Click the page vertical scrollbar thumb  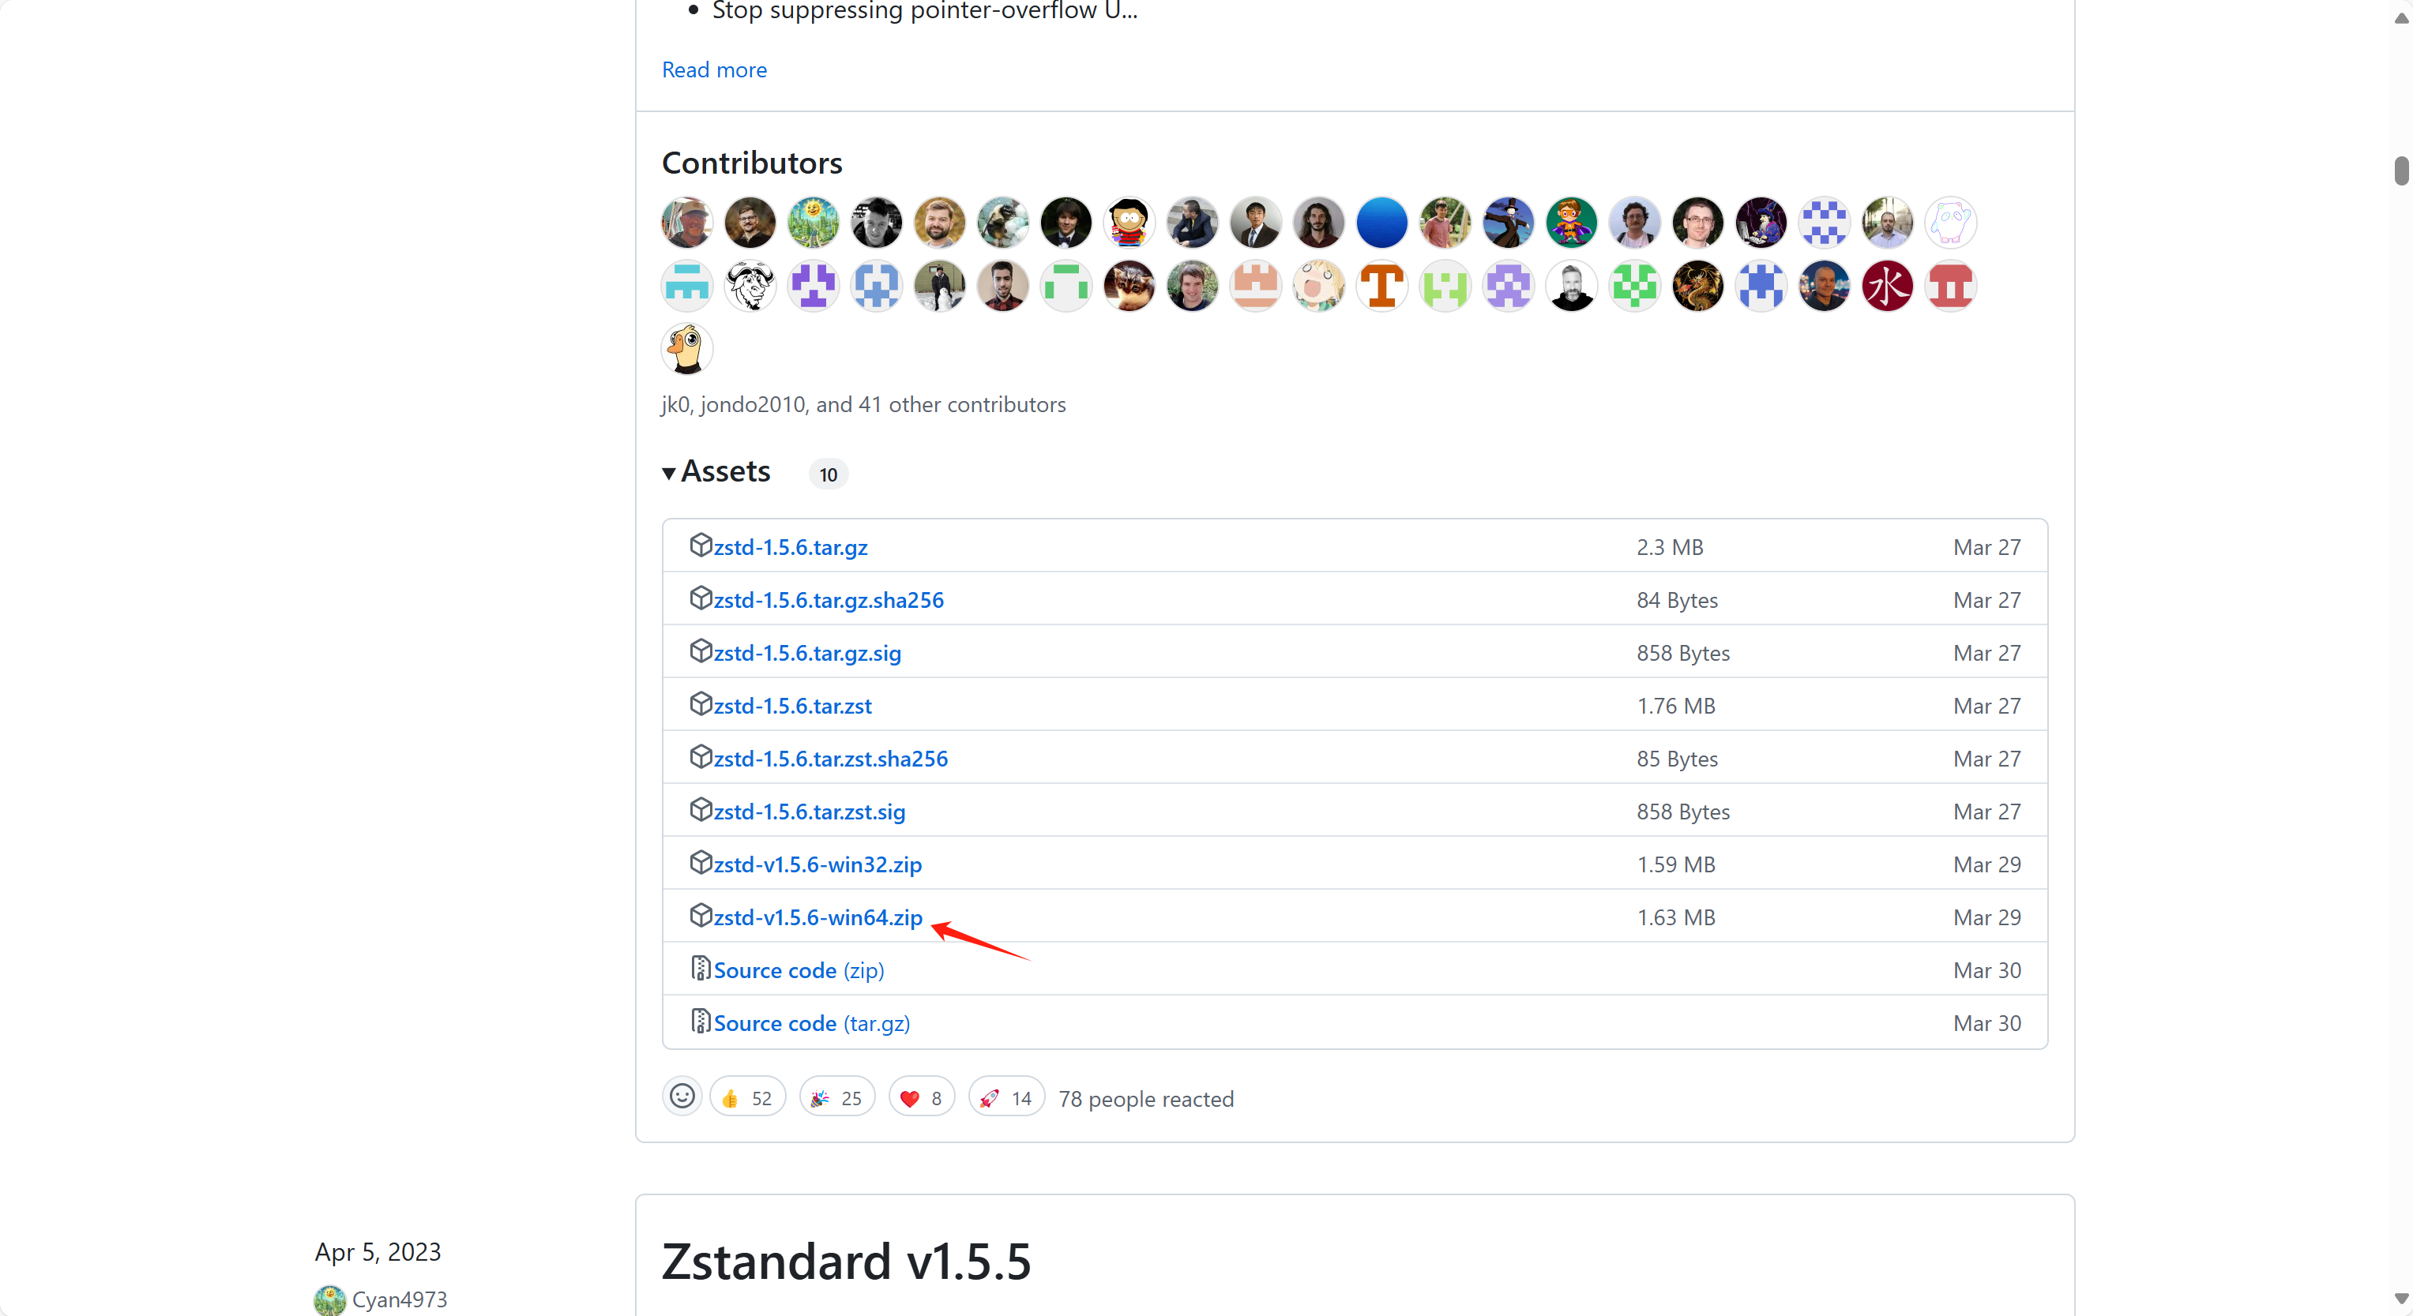pos(2401,171)
